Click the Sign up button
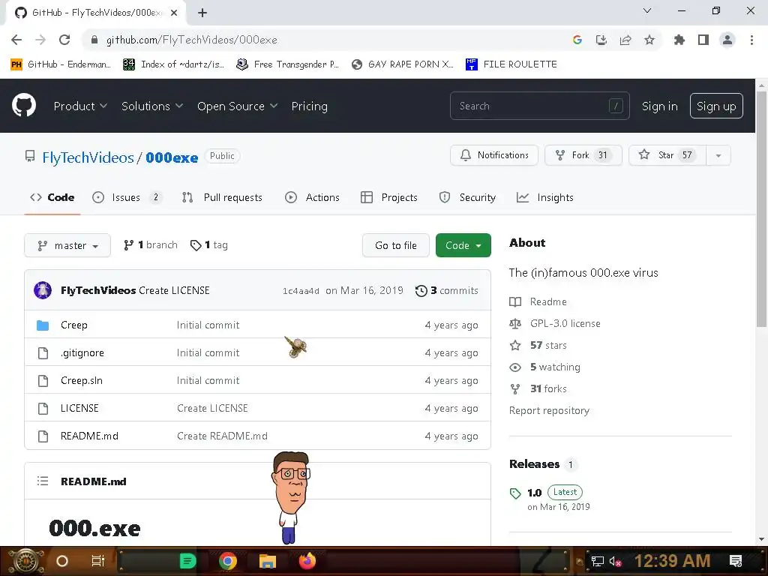Screen dimensions: 768x576 (716, 106)
